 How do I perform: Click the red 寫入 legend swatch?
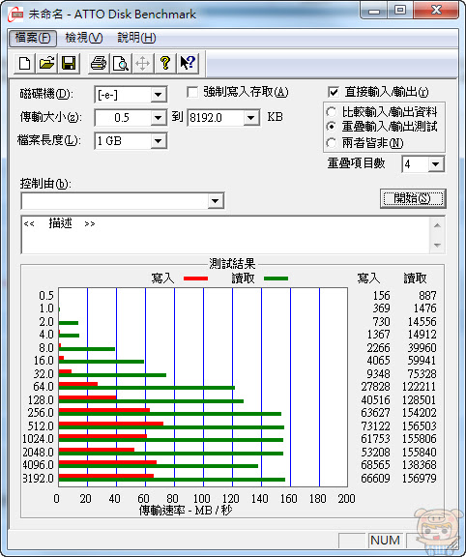(195, 278)
